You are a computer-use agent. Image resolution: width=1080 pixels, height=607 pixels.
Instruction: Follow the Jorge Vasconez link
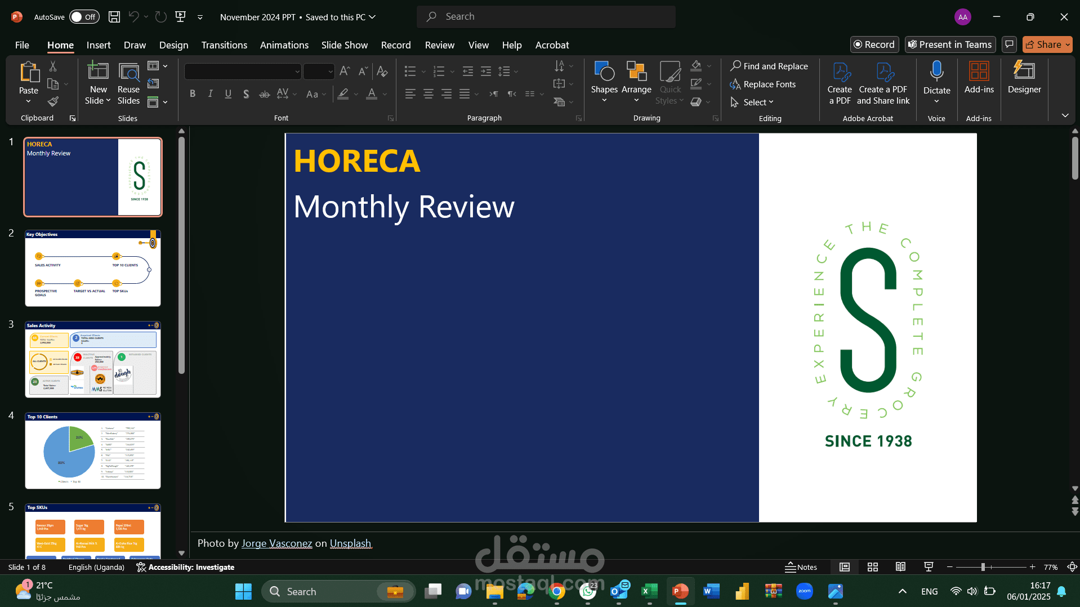pyautogui.click(x=276, y=543)
